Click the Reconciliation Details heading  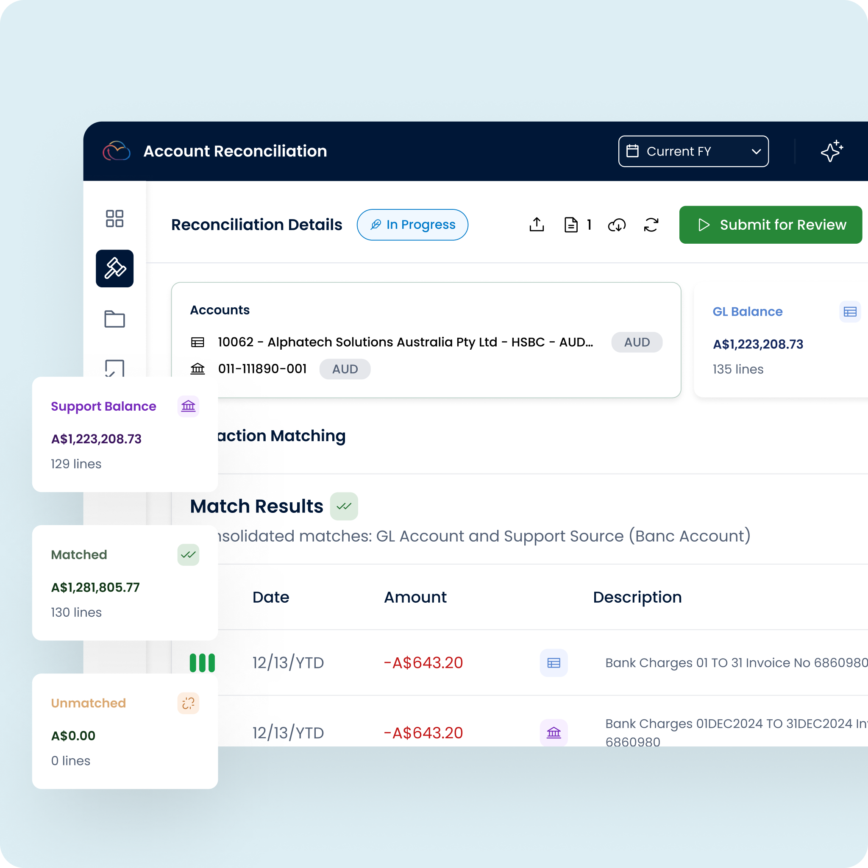256,225
